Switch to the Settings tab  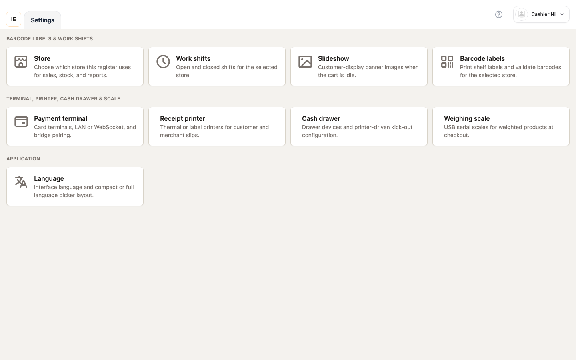click(x=43, y=20)
